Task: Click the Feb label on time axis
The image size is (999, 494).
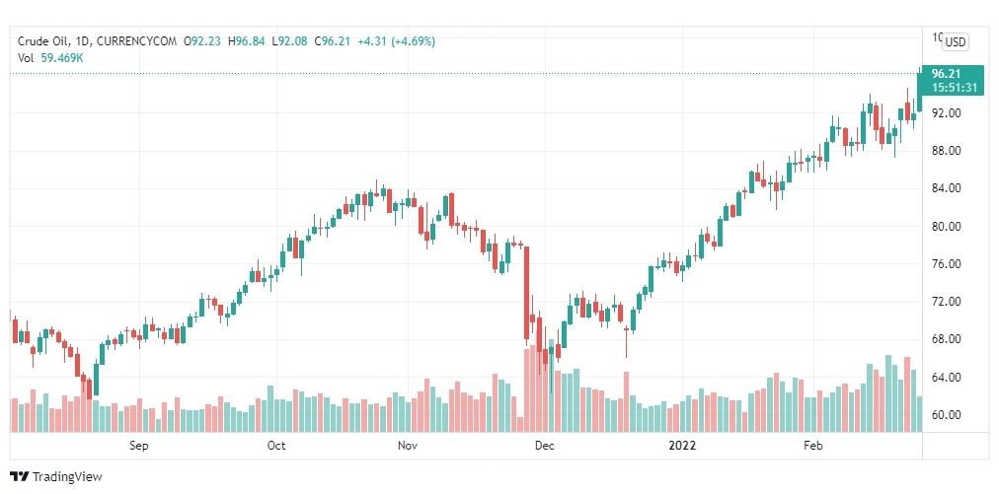Action: [813, 446]
